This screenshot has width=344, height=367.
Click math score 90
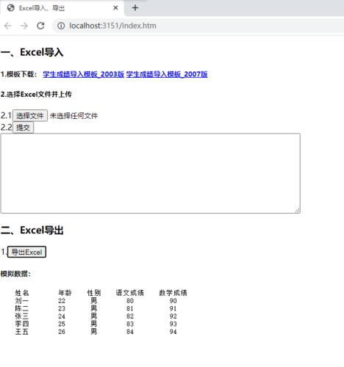pyautogui.click(x=173, y=300)
